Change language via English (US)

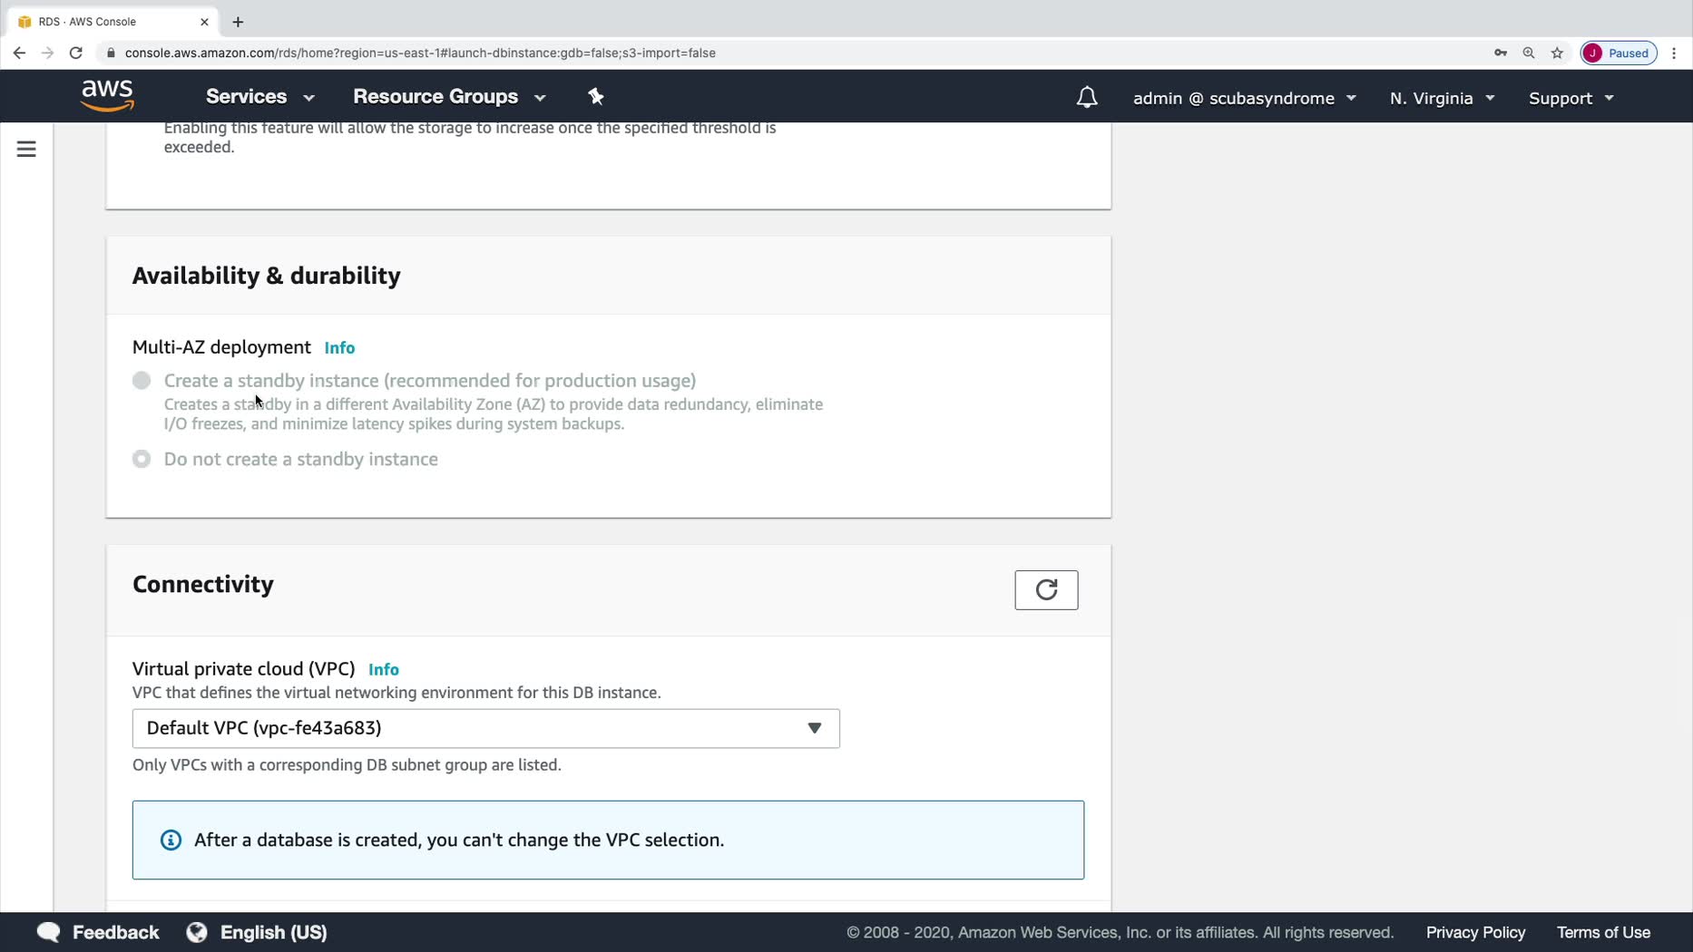(x=273, y=932)
